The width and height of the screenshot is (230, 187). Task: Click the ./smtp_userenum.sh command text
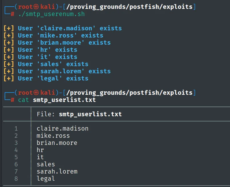[51, 14]
